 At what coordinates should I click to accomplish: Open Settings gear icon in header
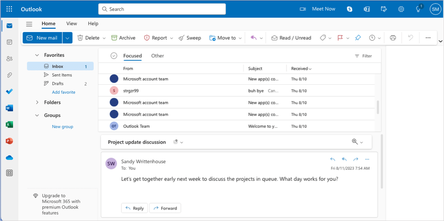pos(401,9)
